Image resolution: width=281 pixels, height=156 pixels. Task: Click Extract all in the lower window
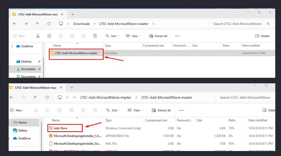(x=161, y=110)
